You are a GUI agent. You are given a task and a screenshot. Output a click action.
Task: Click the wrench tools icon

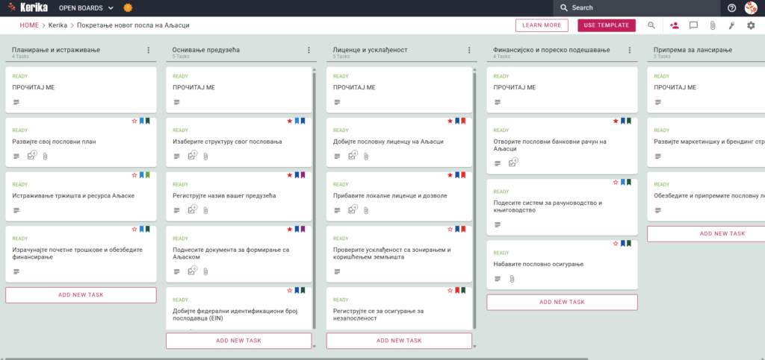pos(731,26)
